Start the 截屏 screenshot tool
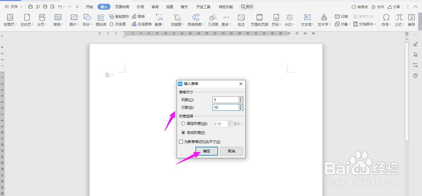 (159, 20)
